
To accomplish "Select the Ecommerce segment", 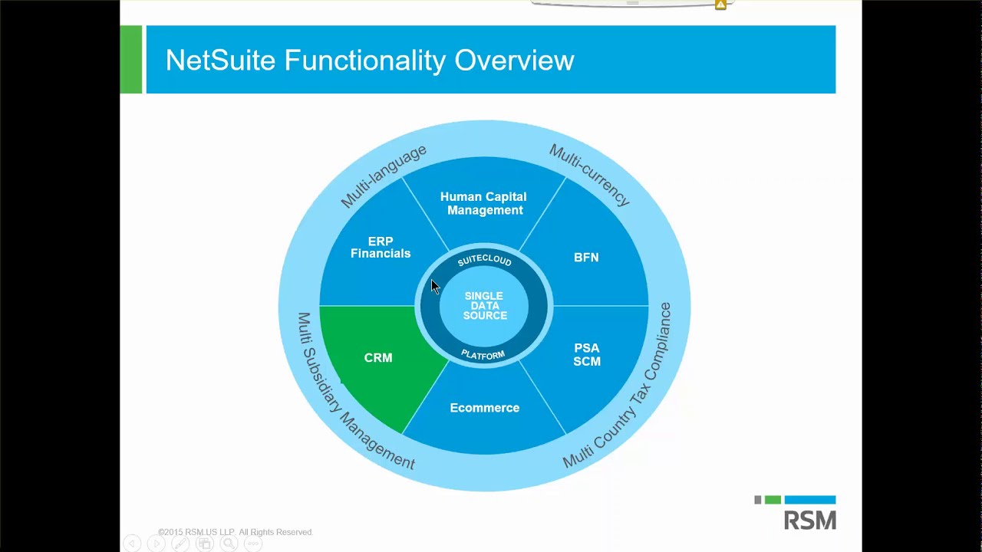I will tap(484, 408).
